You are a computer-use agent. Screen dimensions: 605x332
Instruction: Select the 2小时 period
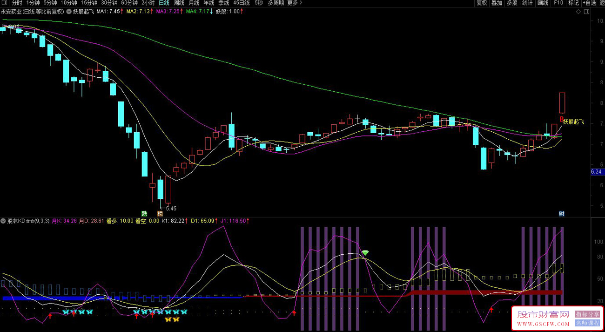[148, 3]
